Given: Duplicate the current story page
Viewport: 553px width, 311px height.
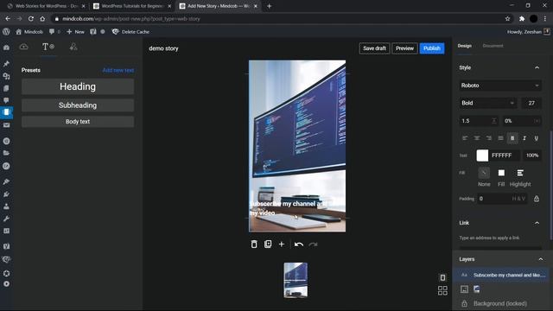Looking at the screenshot, I should click(x=268, y=244).
